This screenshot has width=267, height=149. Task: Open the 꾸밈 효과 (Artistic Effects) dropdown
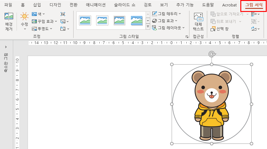[45, 21]
